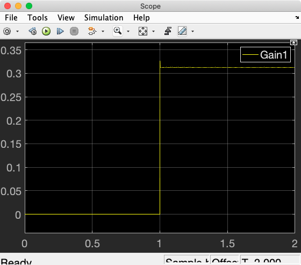Toggle the Cursor Measurements ruler icon

[182, 31]
